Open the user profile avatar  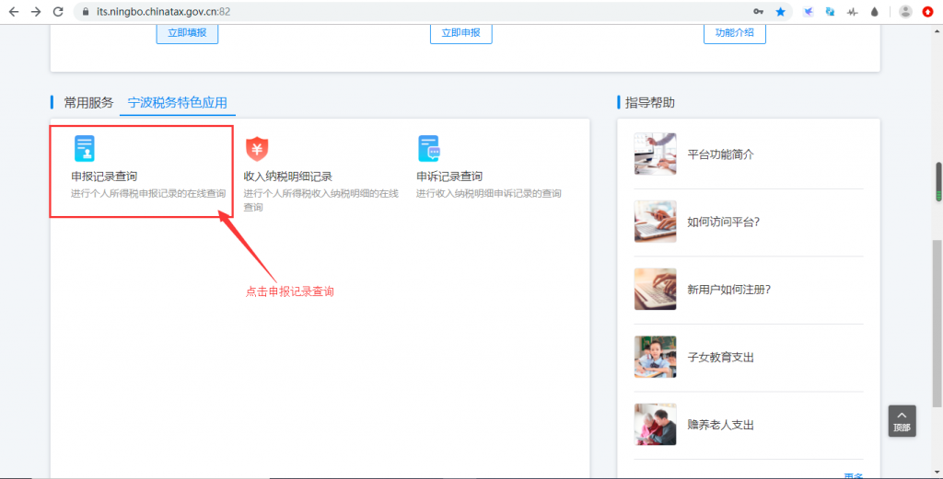pyautogui.click(x=906, y=11)
